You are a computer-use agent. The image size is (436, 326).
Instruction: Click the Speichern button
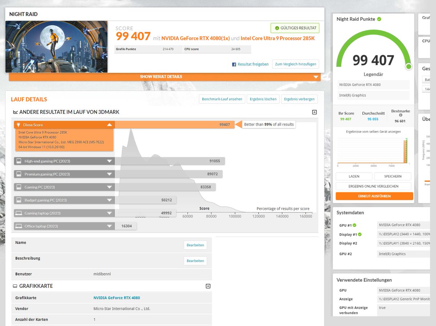click(x=393, y=176)
